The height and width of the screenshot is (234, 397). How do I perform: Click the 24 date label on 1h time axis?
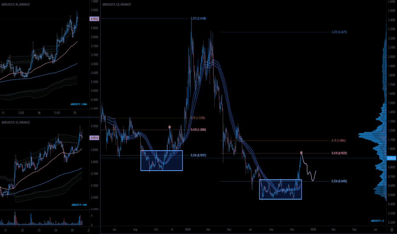56,230
